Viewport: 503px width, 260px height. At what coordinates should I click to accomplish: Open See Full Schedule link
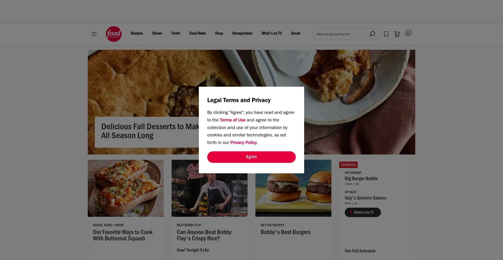[360, 251]
